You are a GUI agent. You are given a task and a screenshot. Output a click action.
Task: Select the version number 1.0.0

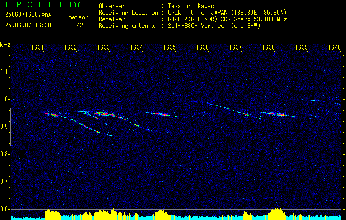75,5
